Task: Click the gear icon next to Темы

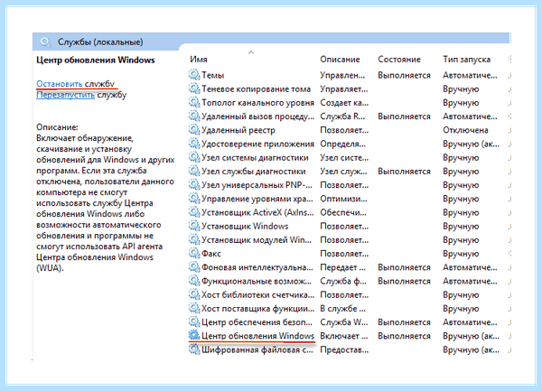Action: 194,75
